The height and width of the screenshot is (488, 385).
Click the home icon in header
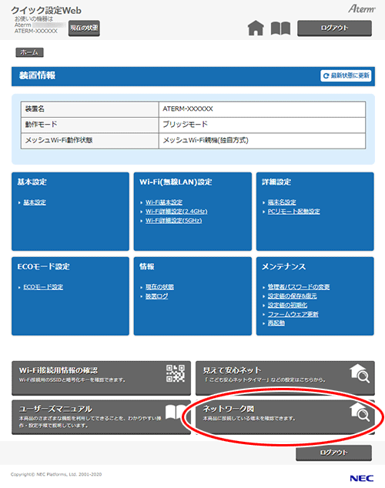[x=256, y=28]
